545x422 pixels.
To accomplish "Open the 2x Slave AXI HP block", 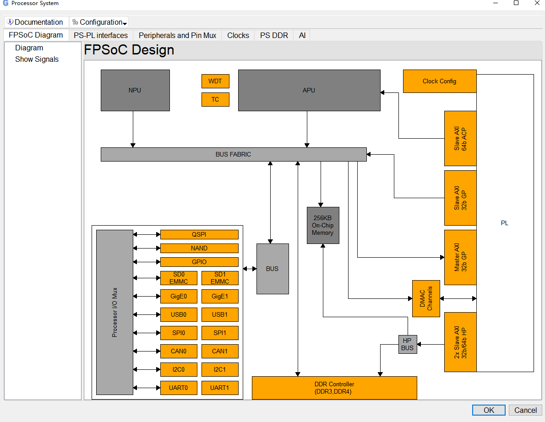I will point(461,342).
